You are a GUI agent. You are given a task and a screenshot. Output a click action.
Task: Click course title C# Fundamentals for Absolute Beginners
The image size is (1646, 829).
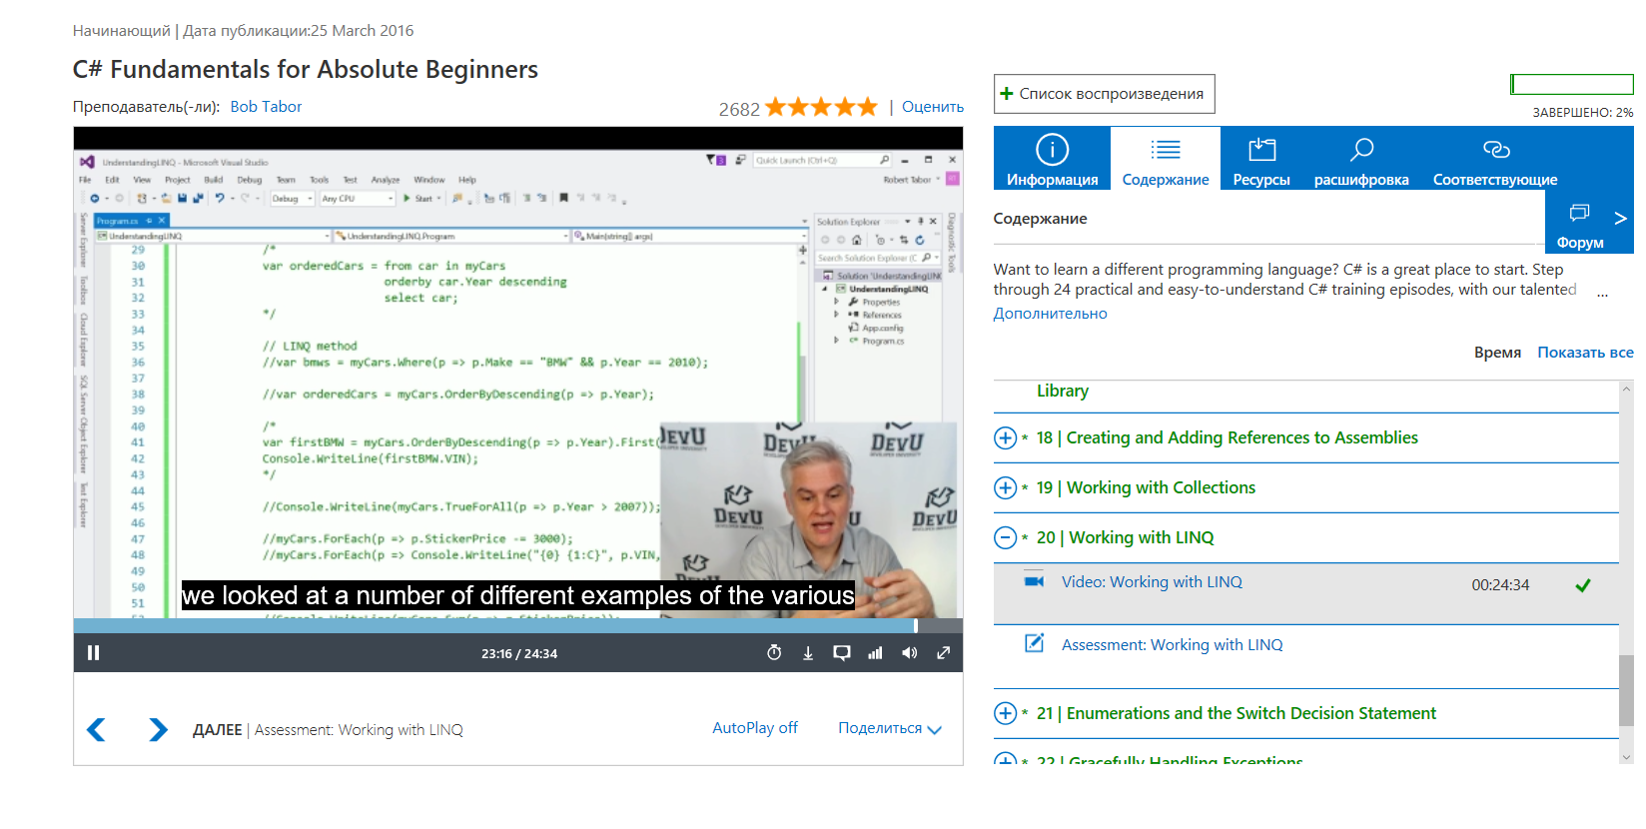tap(306, 69)
